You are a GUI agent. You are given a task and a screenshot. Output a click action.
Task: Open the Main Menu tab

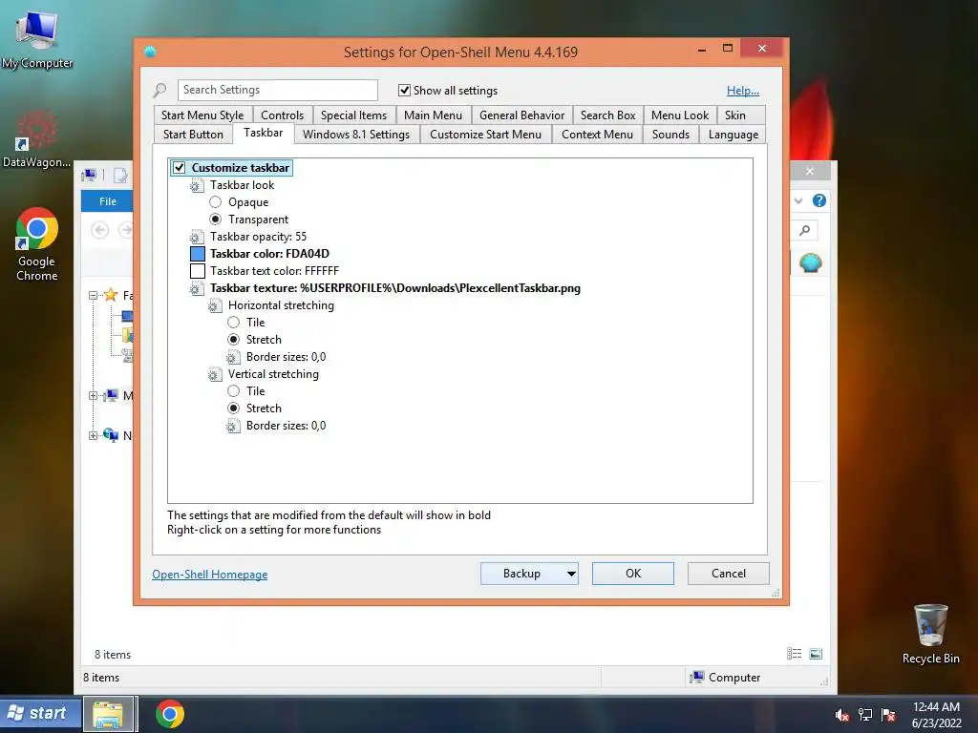point(433,115)
